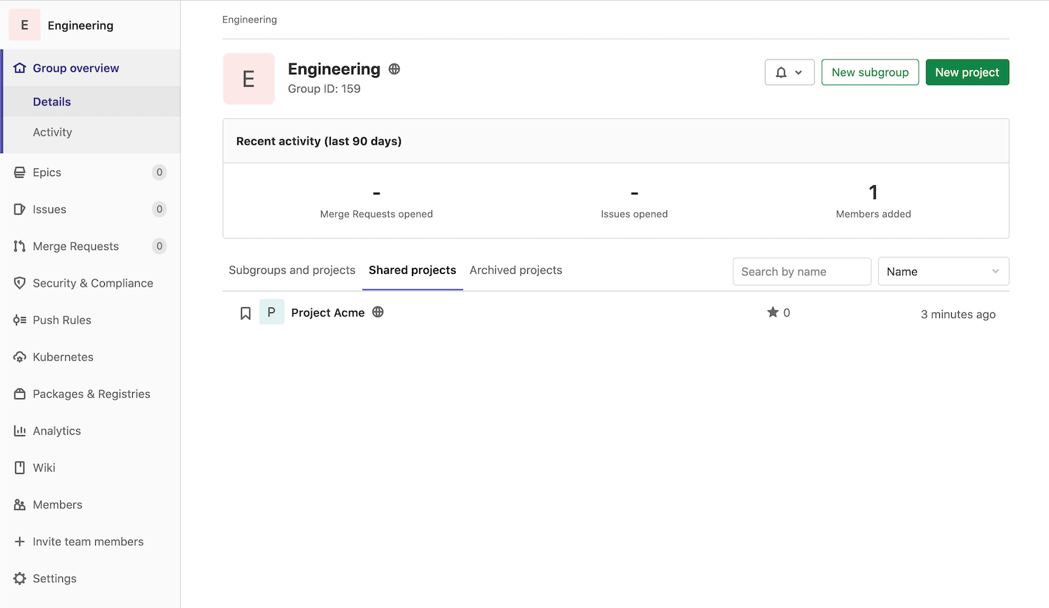Switch to Subgroups and projects tab
The image size is (1049, 608).
(x=292, y=270)
